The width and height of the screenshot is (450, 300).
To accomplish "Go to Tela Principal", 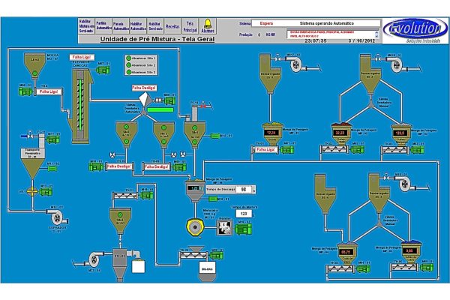I will 190,25.
